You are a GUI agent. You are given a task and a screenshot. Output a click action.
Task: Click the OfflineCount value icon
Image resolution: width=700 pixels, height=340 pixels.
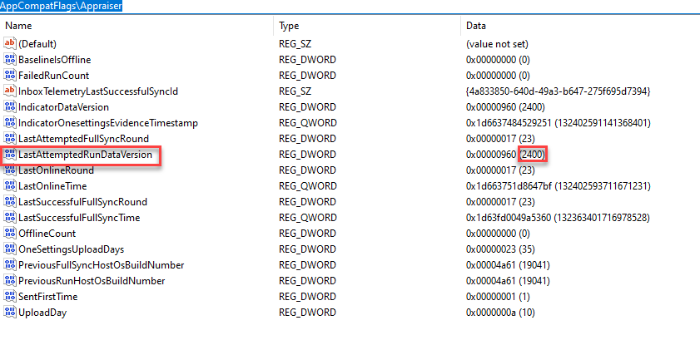[9, 234]
